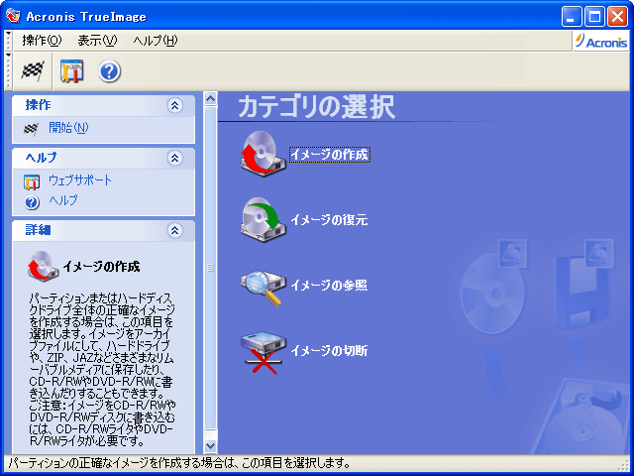
Task: Click the 開始(N) link in sidebar
Action: [x=68, y=128]
